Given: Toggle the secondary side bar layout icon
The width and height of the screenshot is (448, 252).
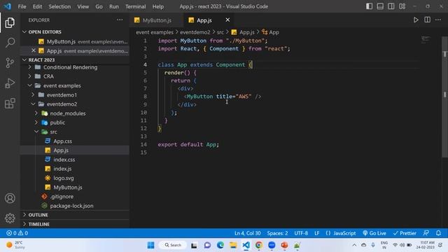Looking at the screenshot, I should pyautogui.click(x=391, y=6).
